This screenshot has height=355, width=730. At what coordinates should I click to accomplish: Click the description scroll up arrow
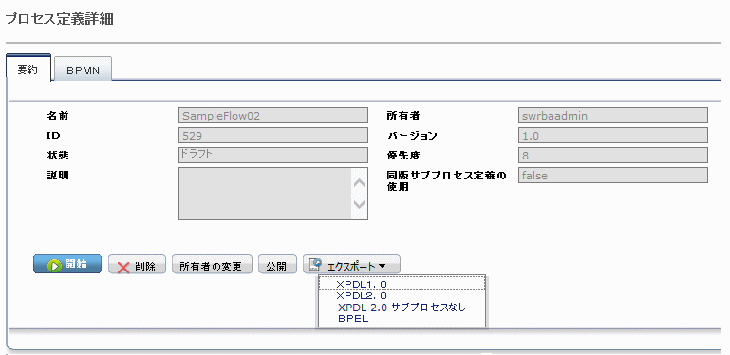pyautogui.click(x=360, y=183)
